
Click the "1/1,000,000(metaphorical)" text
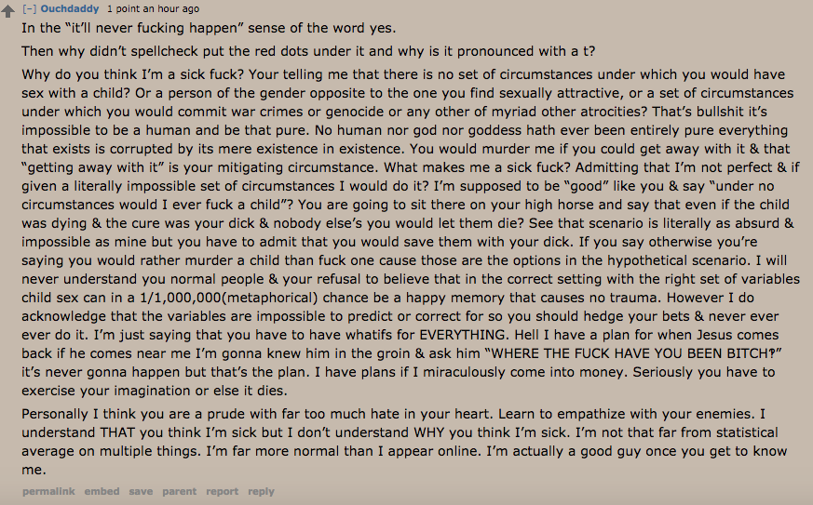pos(229,298)
